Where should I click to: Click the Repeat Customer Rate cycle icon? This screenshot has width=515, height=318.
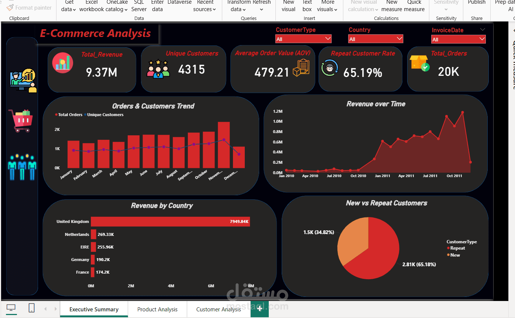pyautogui.click(x=330, y=68)
